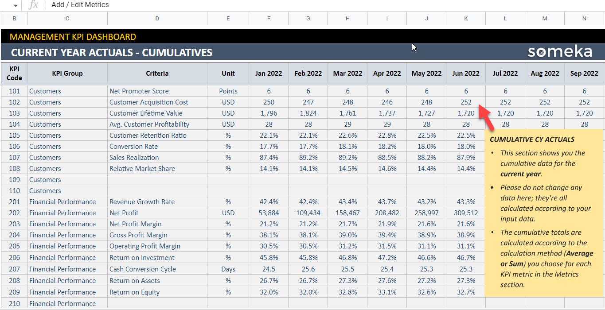Click the 53,884 Net Profit value
The image size is (605, 310).
click(269, 213)
